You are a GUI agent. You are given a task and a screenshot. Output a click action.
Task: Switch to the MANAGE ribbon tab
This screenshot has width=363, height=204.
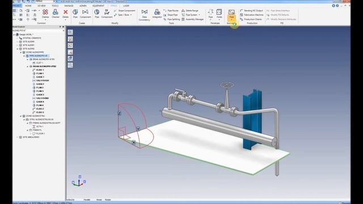coord(69,6)
